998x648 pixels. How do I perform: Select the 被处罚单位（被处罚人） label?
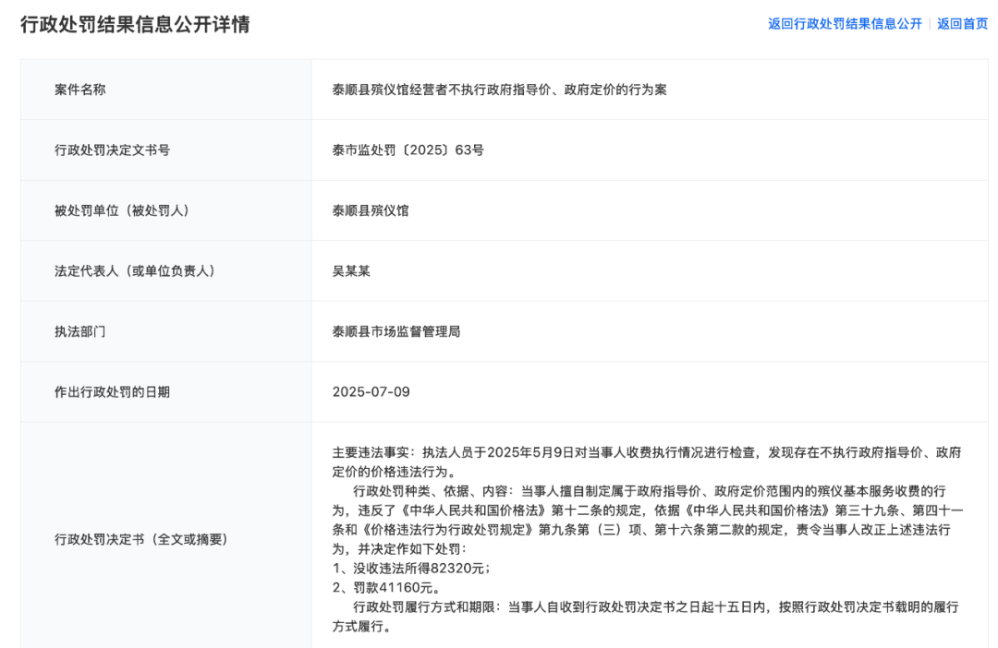point(121,210)
